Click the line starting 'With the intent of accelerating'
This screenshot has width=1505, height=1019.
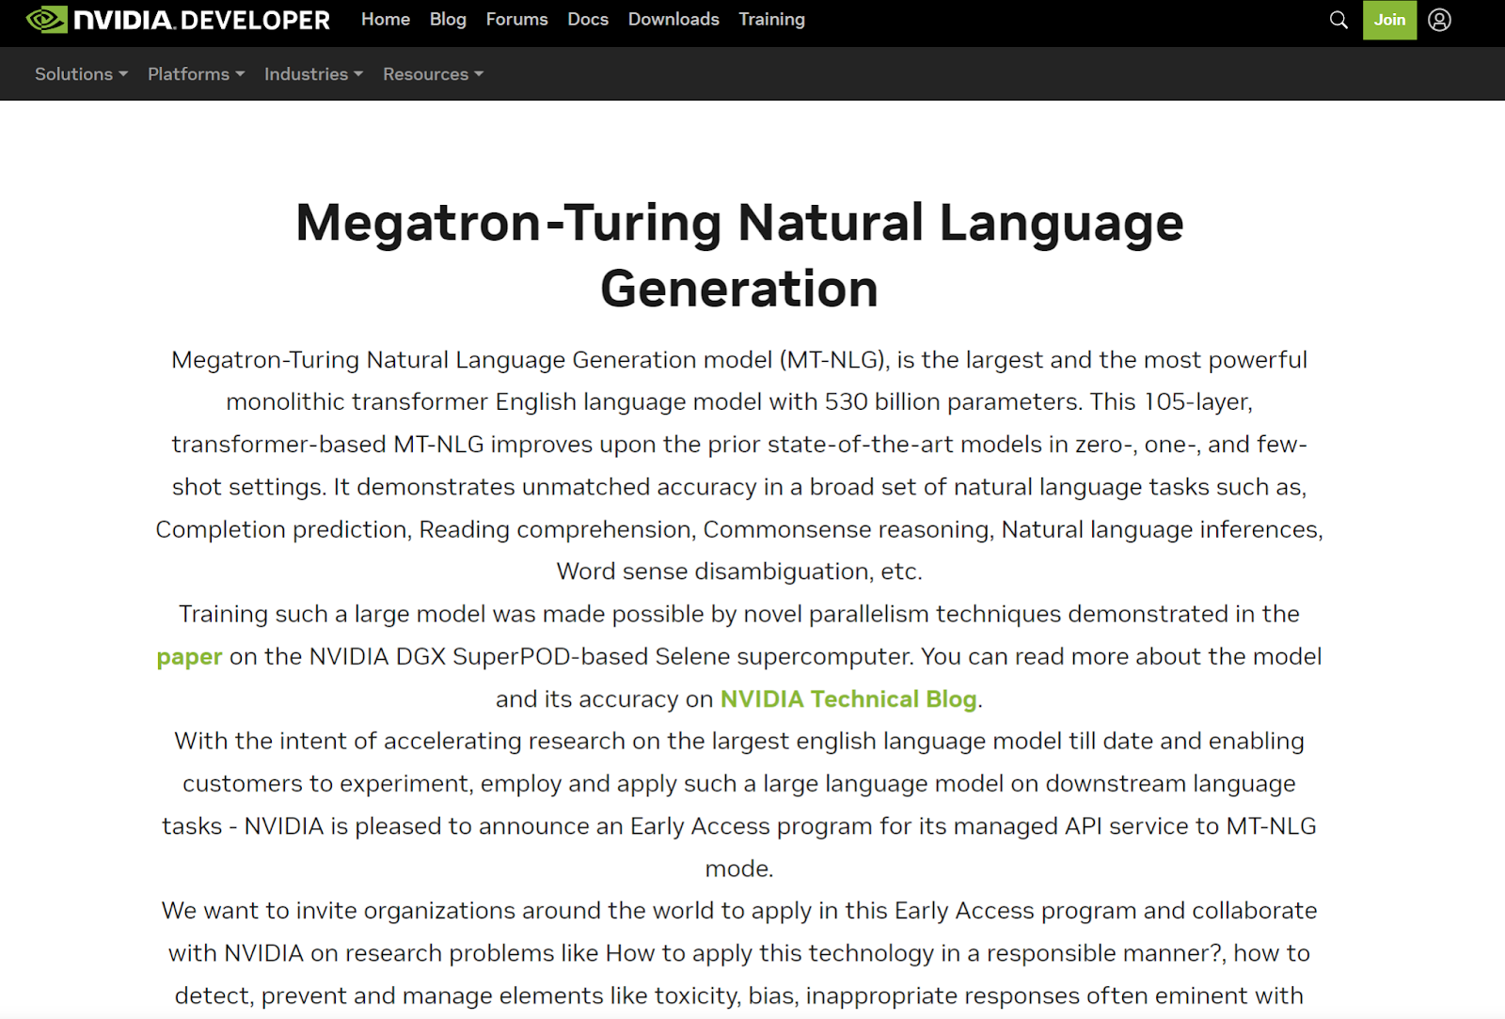(739, 742)
